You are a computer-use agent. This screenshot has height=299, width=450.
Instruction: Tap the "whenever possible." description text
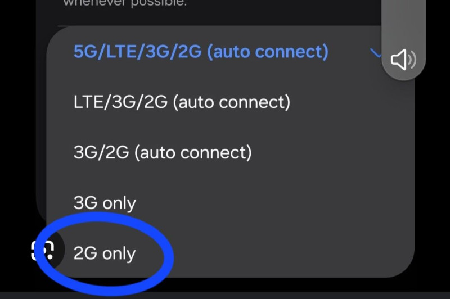point(124,3)
